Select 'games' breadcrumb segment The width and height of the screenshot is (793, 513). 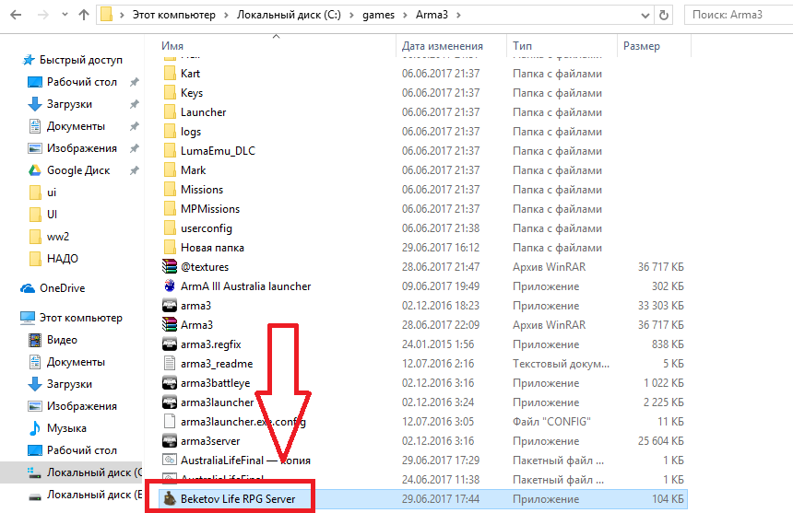click(378, 15)
